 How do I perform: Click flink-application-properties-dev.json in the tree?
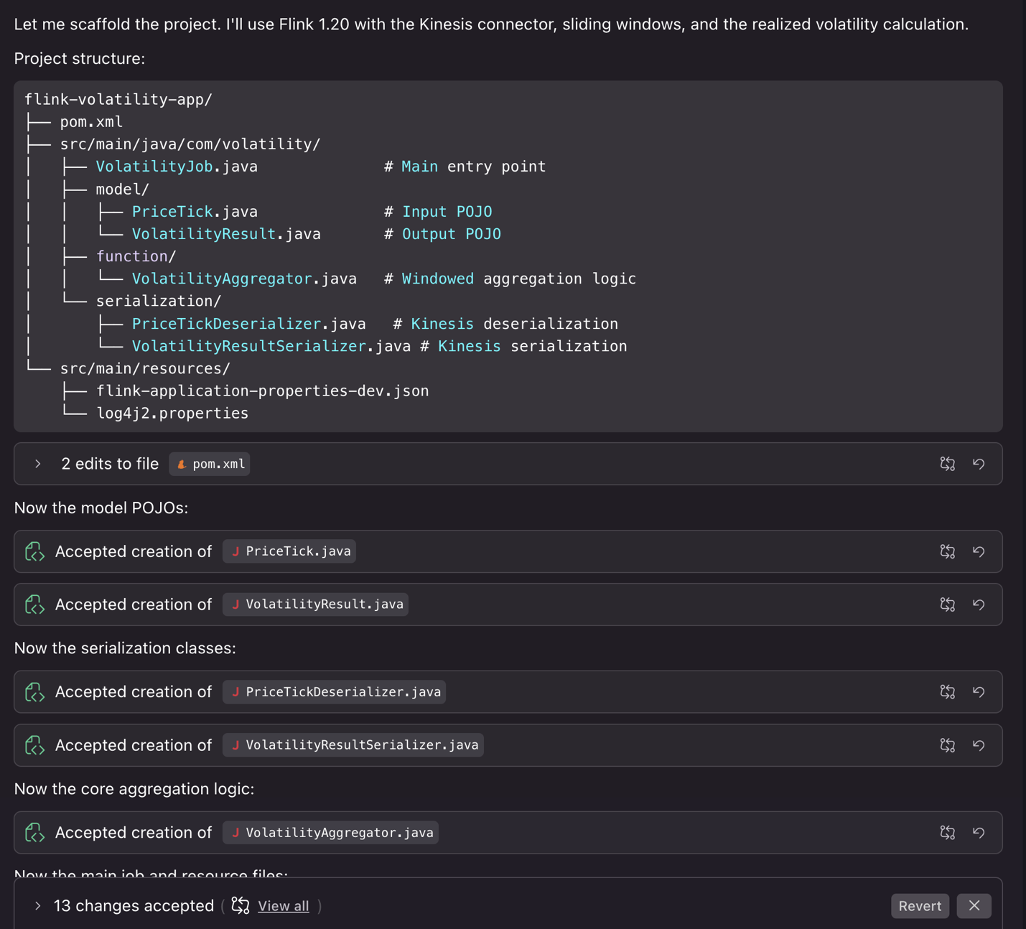263,391
